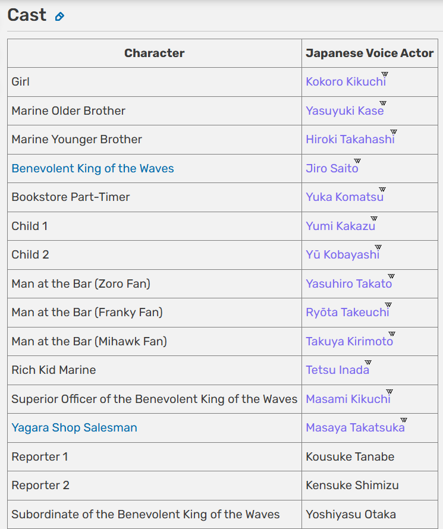Click Wikipedia icon next to Kokoro Kikuchi
Screen dimensions: 443x529
(x=385, y=74)
